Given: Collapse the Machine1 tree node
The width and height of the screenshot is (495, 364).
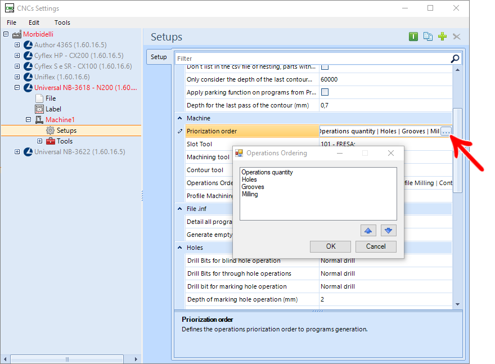Looking at the screenshot, I should (29, 120).
